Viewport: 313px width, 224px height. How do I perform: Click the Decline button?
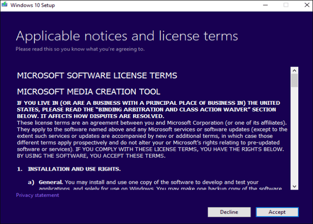click(x=229, y=212)
